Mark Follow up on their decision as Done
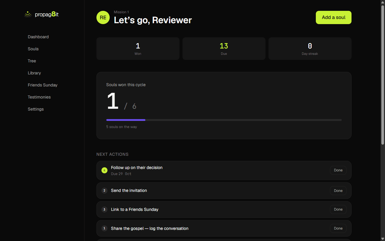This screenshot has width=385, height=241. pos(338,170)
